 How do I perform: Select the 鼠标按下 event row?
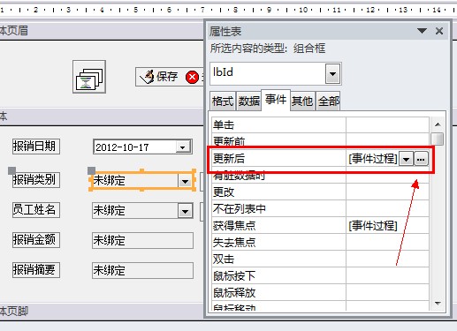pyautogui.click(x=320, y=275)
